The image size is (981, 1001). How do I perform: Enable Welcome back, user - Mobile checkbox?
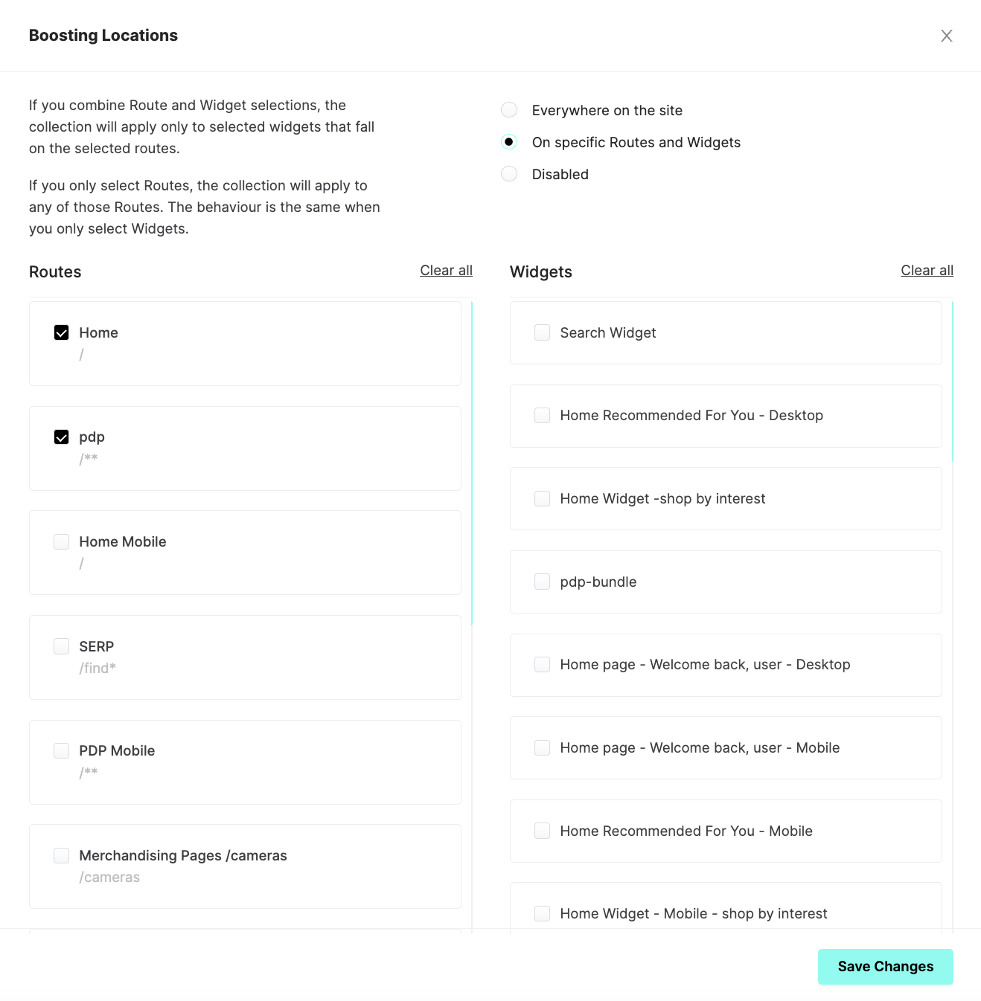click(x=543, y=747)
